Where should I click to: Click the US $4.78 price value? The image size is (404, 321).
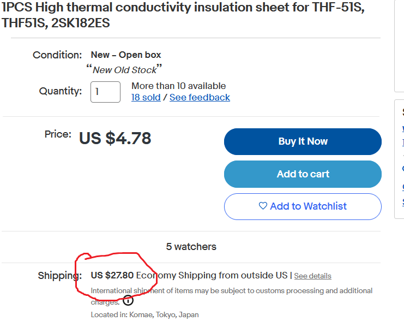(x=115, y=138)
